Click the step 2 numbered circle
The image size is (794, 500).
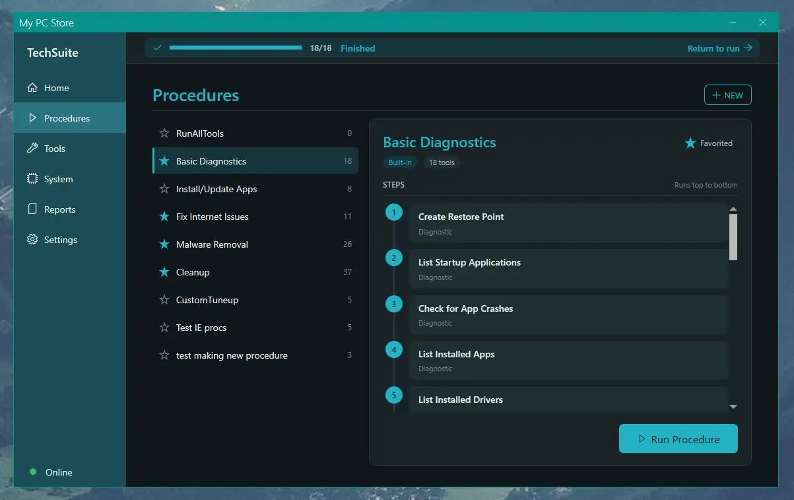(x=394, y=258)
